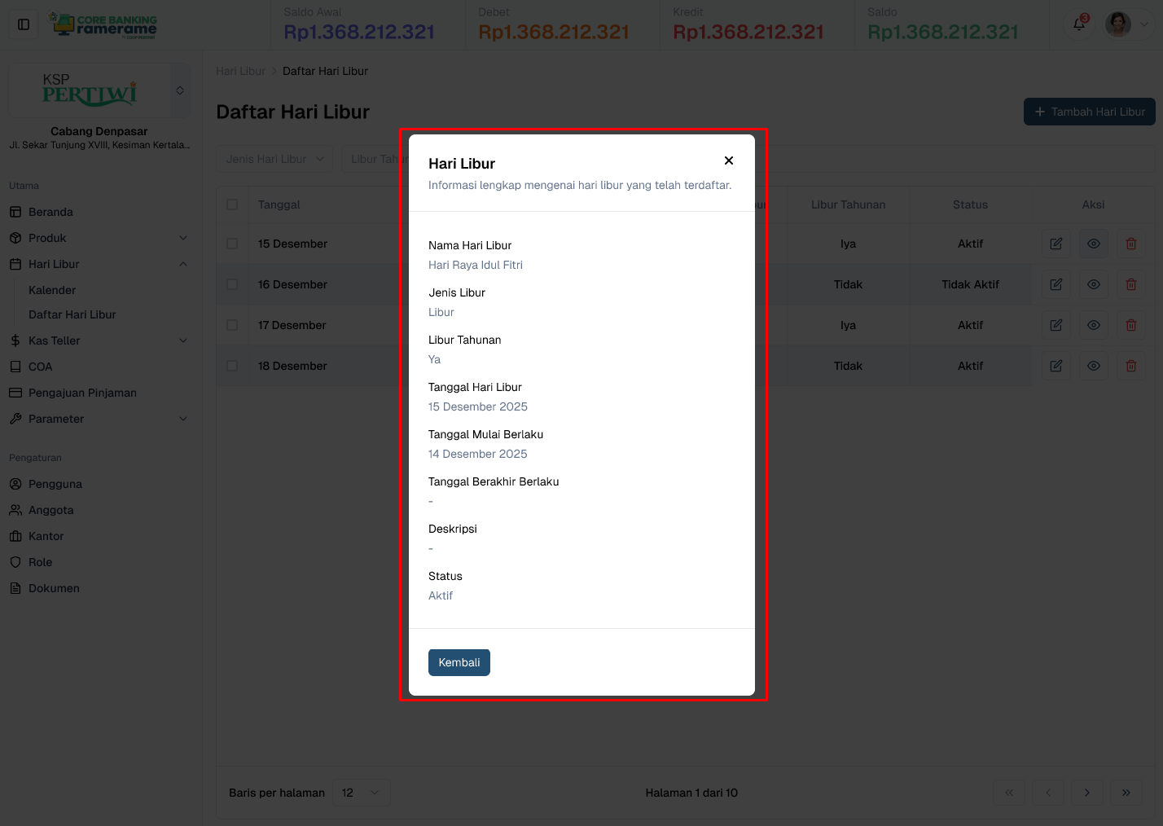The image size is (1163, 826).
Task: Open the notification bell
Action: [1077, 24]
